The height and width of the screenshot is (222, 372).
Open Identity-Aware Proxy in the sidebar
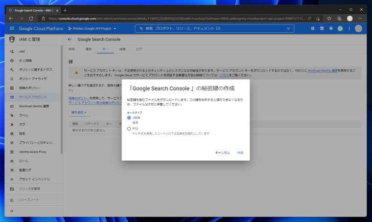tap(32, 152)
